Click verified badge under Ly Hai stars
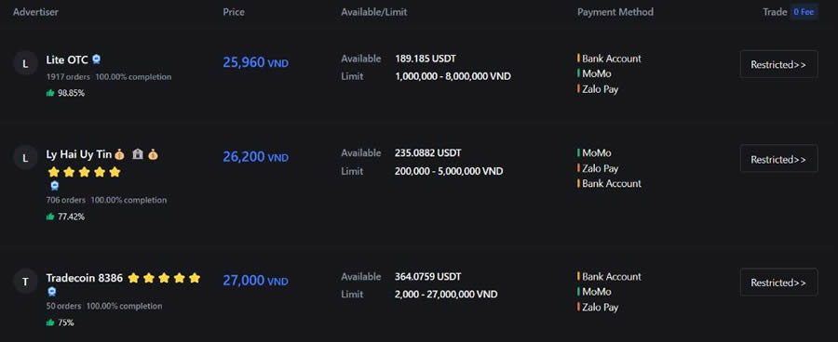The height and width of the screenshot is (342, 838). tap(55, 186)
